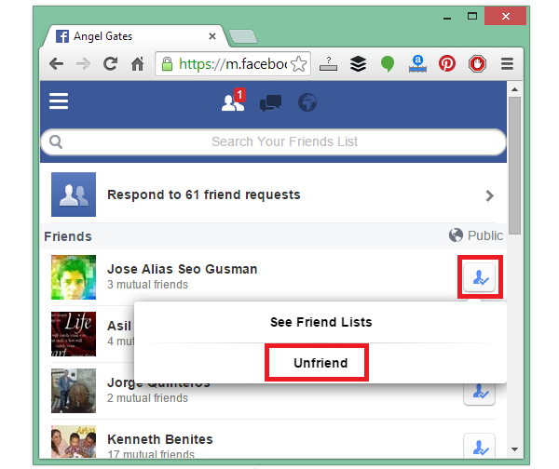The height and width of the screenshot is (469, 559).
Task: Open the messages chat bubbles icon
Action: coord(270,103)
